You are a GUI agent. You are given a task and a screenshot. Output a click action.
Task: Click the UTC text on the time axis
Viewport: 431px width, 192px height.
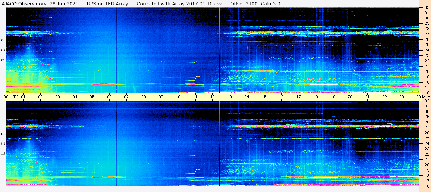point(14,97)
